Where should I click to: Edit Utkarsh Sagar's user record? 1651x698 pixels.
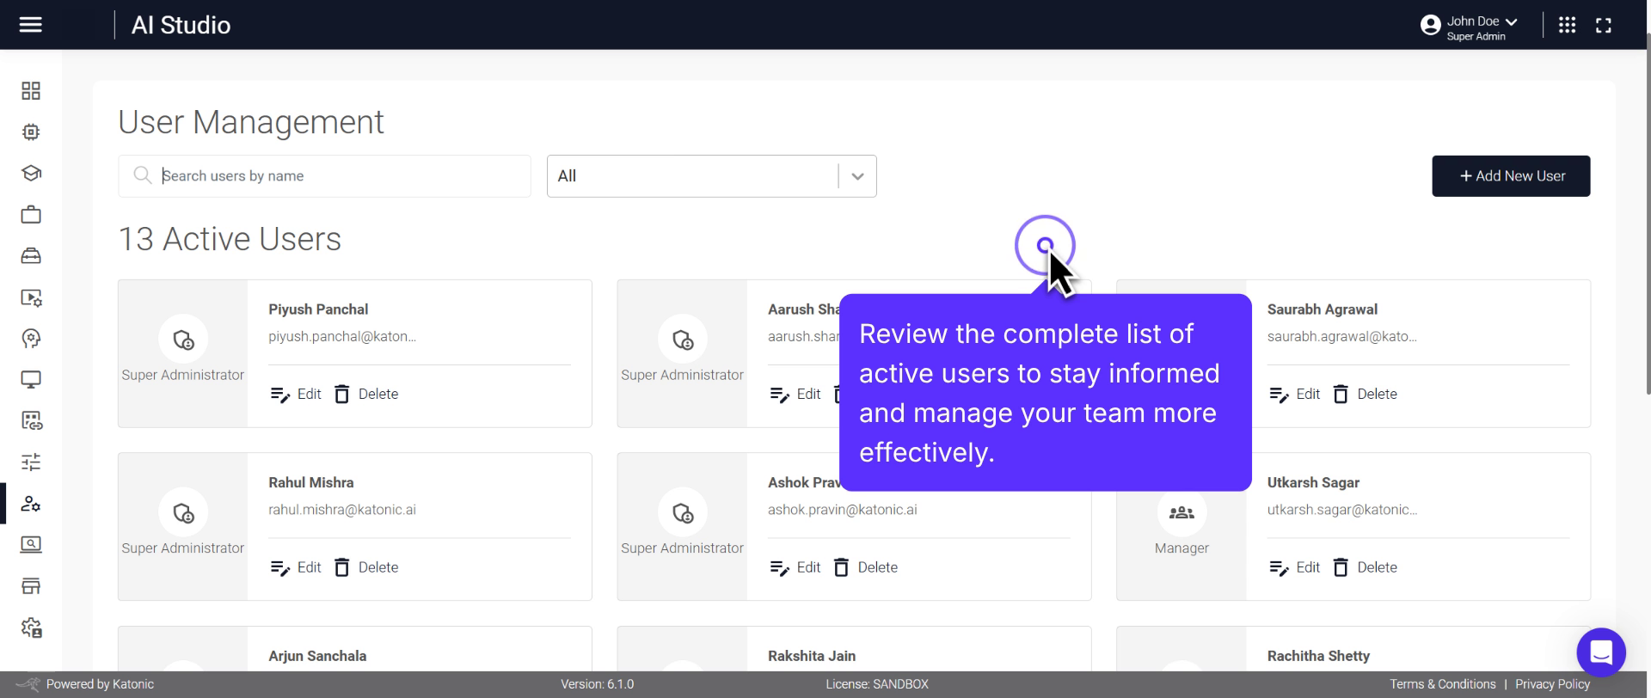pos(1295,567)
